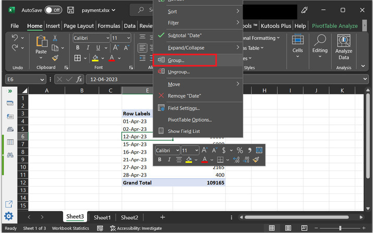
Task: Toggle Italic on mini toolbar
Action: (x=169, y=160)
